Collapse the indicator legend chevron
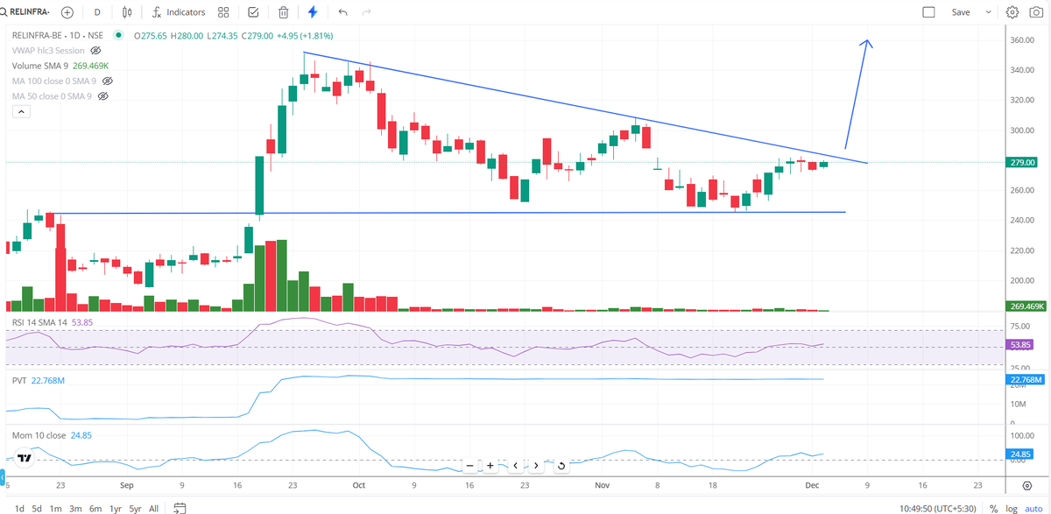Image resolution: width=1051 pixels, height=514 pixels. 20,112
